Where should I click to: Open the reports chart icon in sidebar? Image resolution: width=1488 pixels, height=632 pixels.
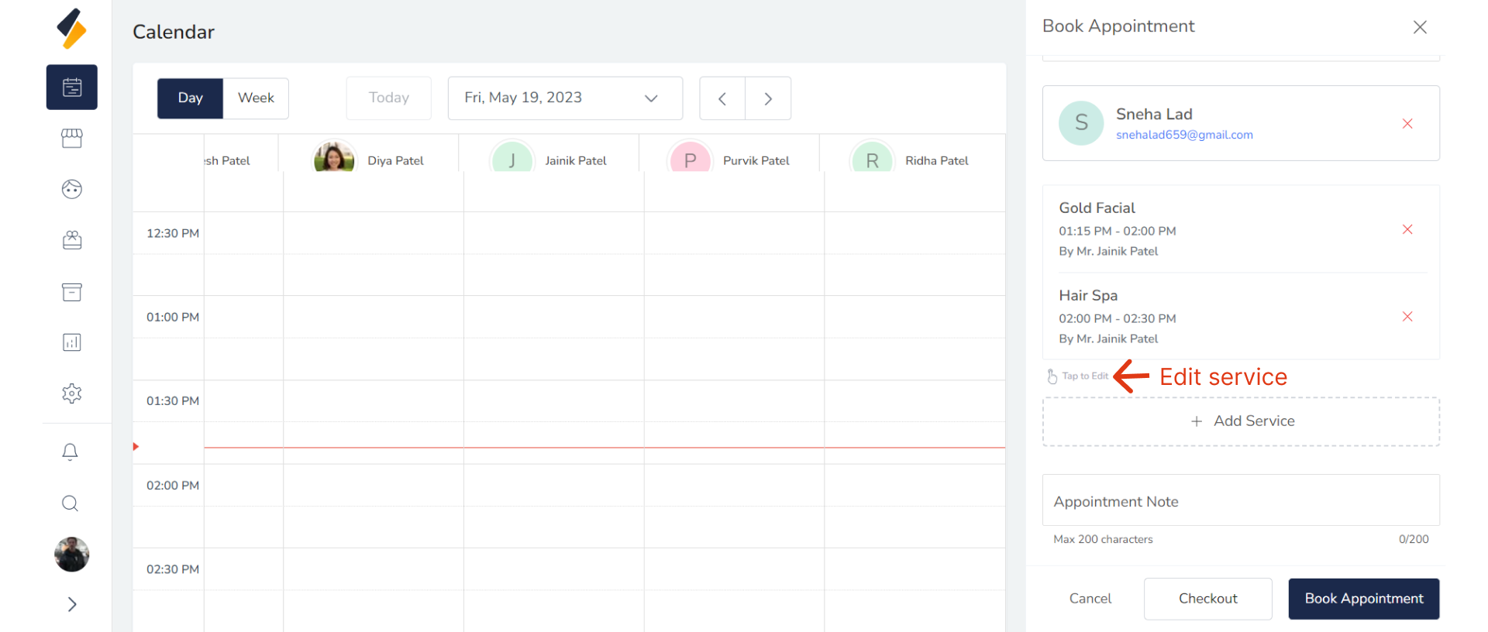pyautogui.click(x=72, y=342)
